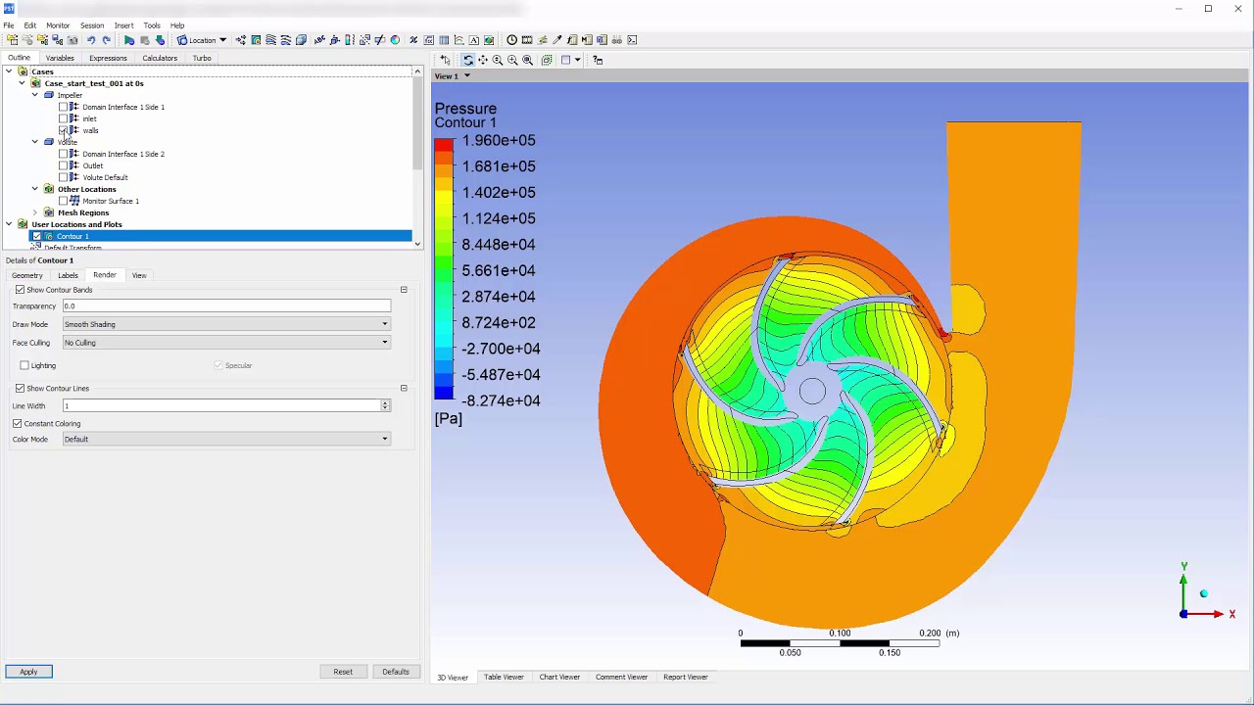Viewport: 1254px width, 705px height.
Task: Click the Defaults button in details panel
Action: pos(396,672)
